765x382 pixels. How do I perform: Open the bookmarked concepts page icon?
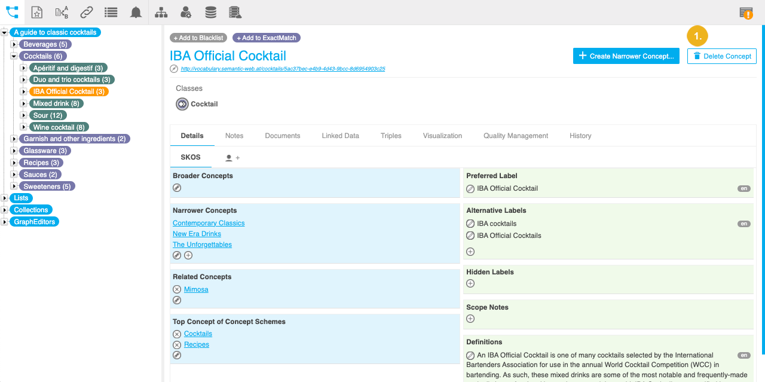click(37, 12)
